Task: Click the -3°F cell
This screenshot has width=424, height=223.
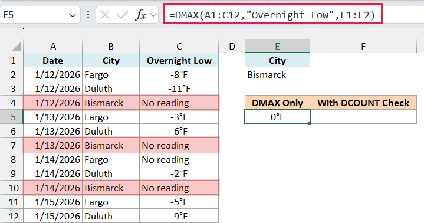Action: tap(179, 117)
